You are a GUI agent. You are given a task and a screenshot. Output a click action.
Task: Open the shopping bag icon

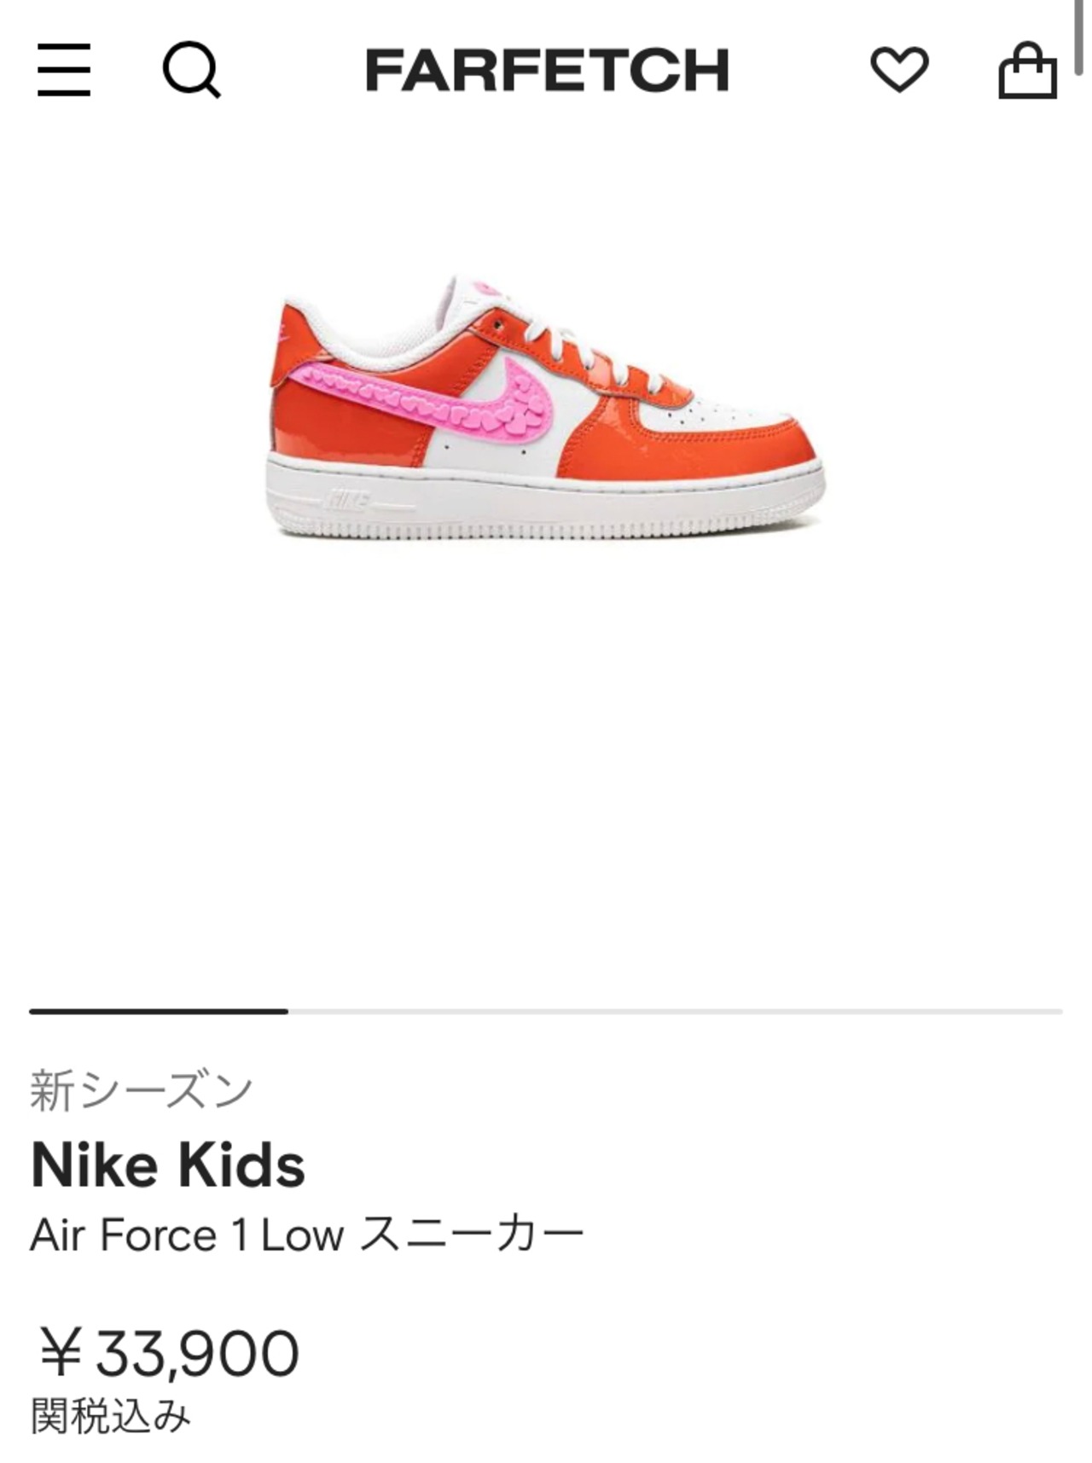click(1027, 70)
